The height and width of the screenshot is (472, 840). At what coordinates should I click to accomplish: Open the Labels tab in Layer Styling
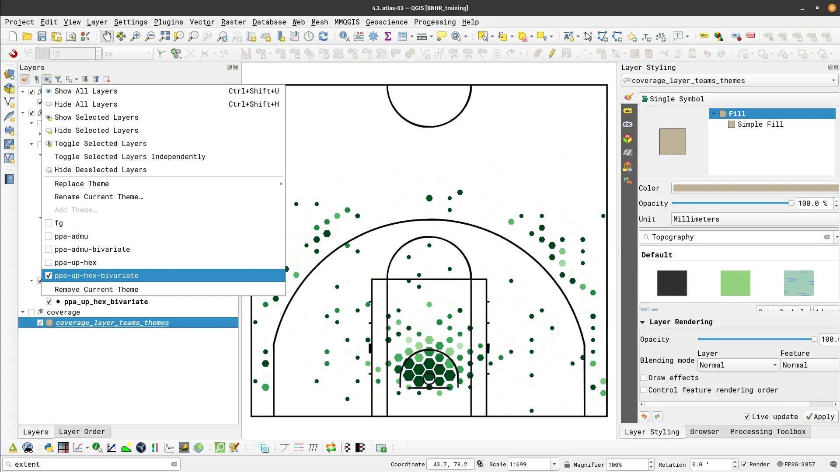(x=627, y=111)
